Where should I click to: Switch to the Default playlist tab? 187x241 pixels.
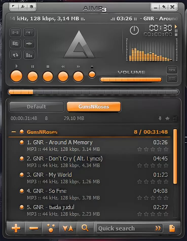[36, 107]
